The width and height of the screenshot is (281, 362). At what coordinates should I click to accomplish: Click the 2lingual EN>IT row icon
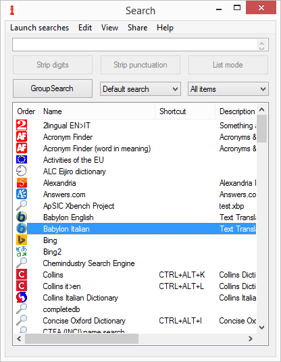click(22, 125)
